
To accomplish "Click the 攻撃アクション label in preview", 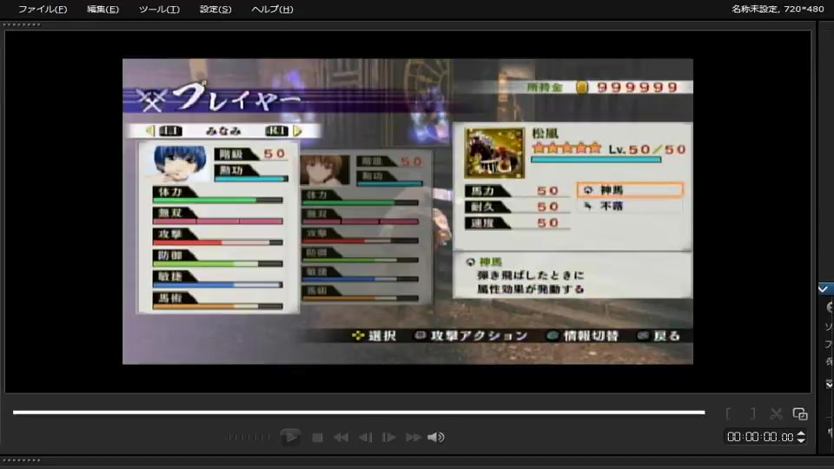I will pyautogui.click(x=479, y=335).
